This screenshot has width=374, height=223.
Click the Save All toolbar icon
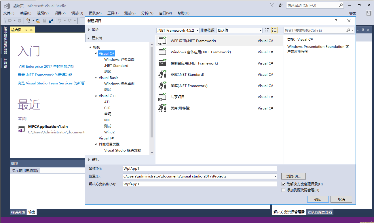pyautogui.click(x=51, y=20)
